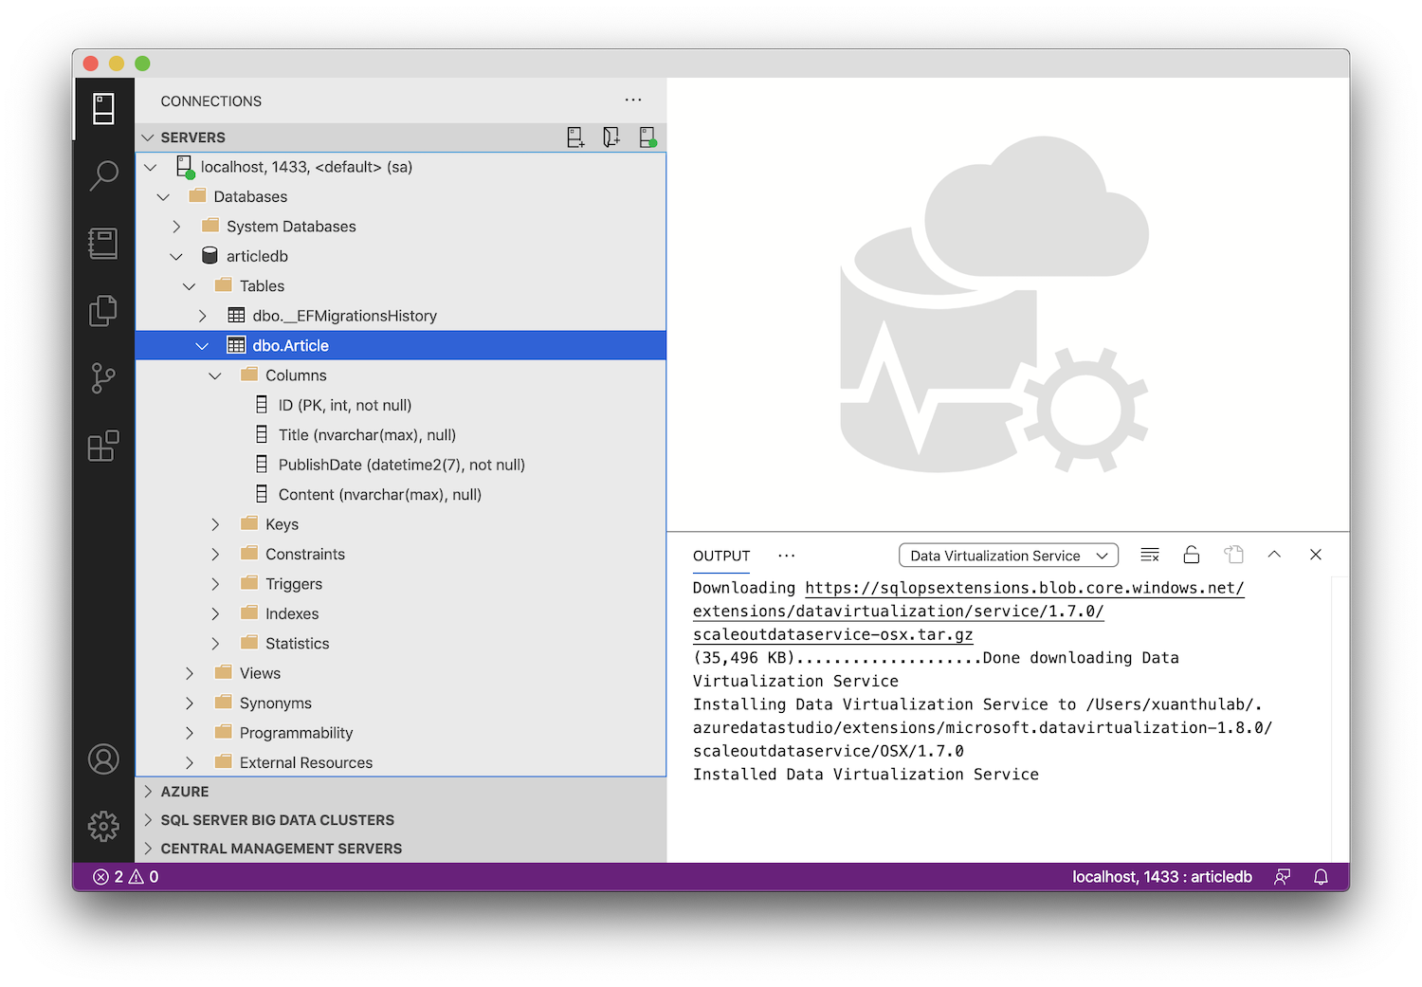Expand the External Resources folder
This screenshot has height=987, width=1422.
tap(190, 762)
